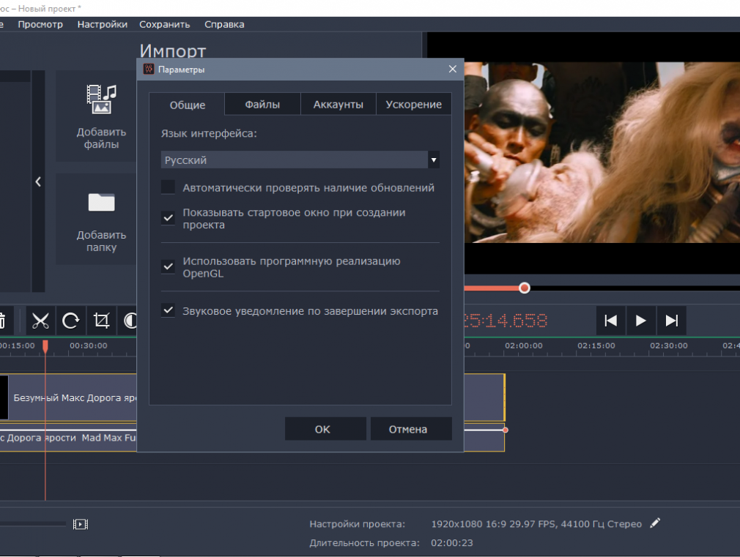The width and height of the screenshot is (740, 557).
Task: Switch to the Аккаунты tab
Action: [x=338, y=104]
